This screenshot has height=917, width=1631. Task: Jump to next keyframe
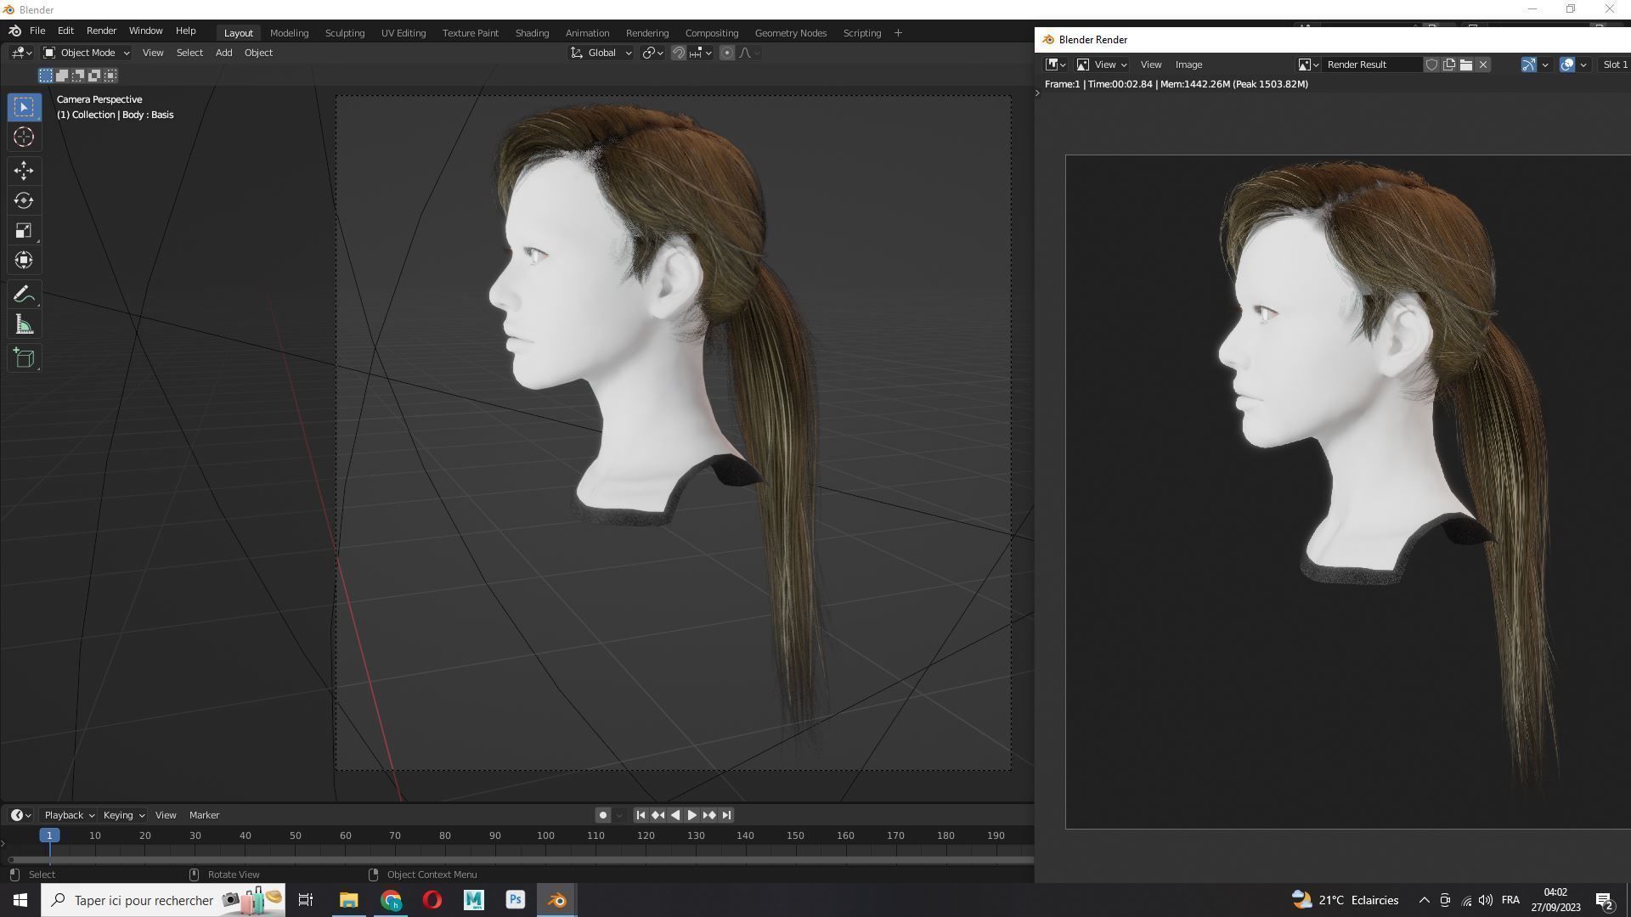(709, 815)
